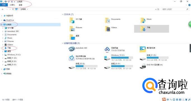The height and width of the screenshot is (101, 191).
Task: Select the Videos folder icon
Action: click(x=108, y=29)
